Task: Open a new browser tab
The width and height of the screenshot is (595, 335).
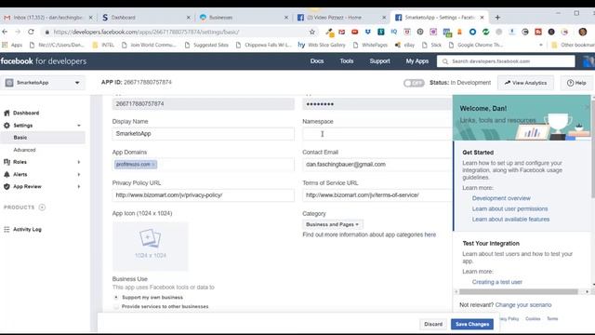Action: click(x=497, y=18)
